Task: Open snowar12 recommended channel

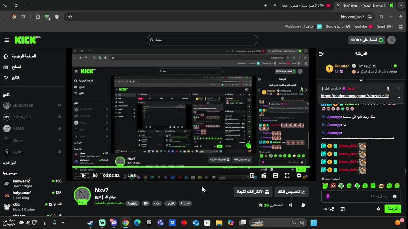Action: (32, 183)
